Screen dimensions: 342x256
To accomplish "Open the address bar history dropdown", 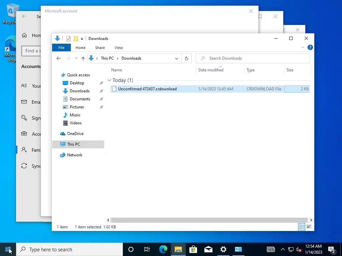I will (x=177, y=58).
